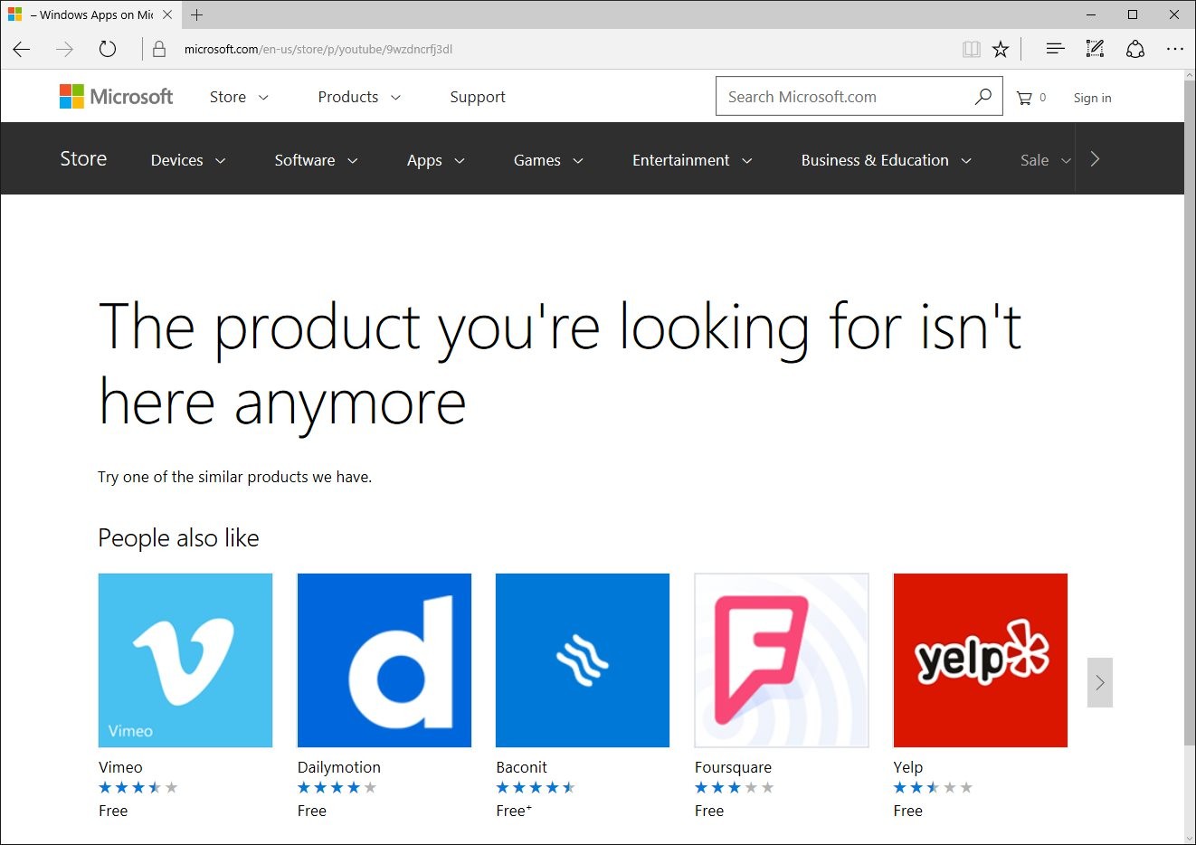1196x845 pixels.
Task: Click the Yelp app name link
Action: (x=907, y=767)
